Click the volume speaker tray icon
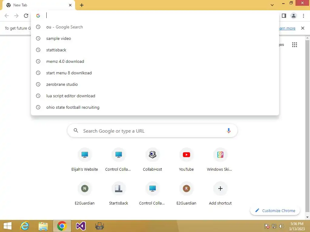The height and width of the screenshot is (232, 310). pyautogui.click(x=282, y=226)
